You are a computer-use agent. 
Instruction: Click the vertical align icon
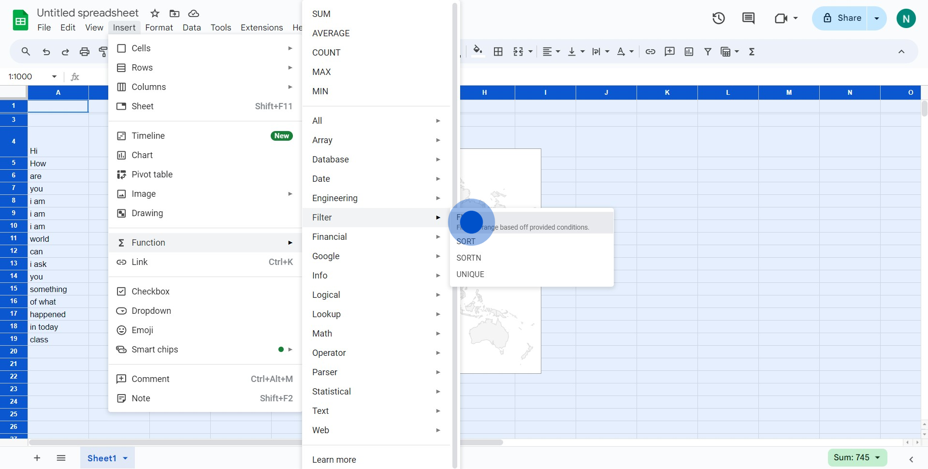pyautogui.click(x=572, y=51)
